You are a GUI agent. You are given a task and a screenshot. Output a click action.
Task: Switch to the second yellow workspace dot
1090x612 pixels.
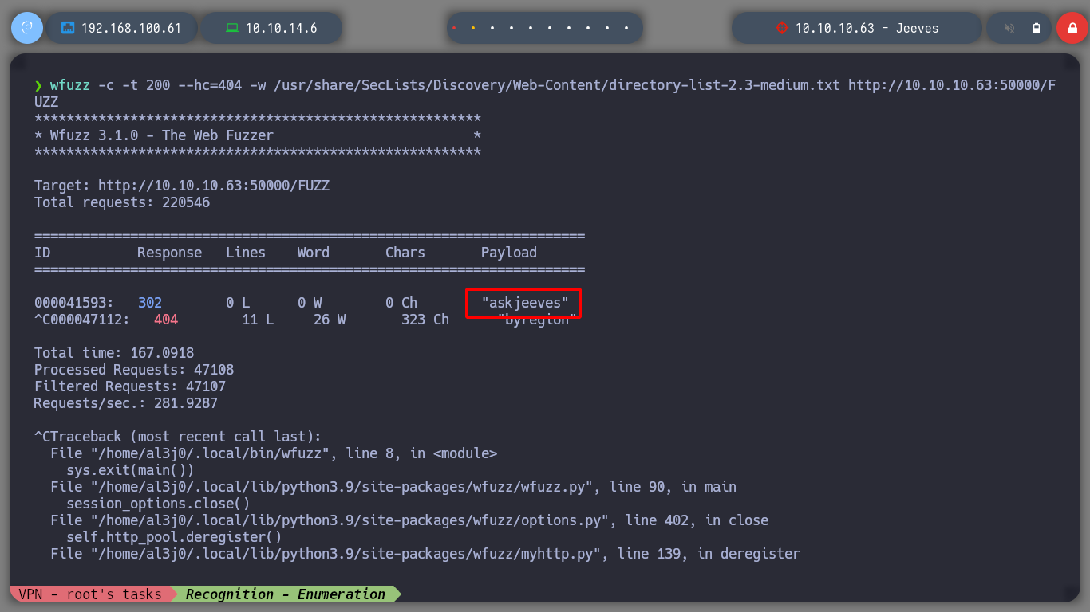[x=473, y=28]
